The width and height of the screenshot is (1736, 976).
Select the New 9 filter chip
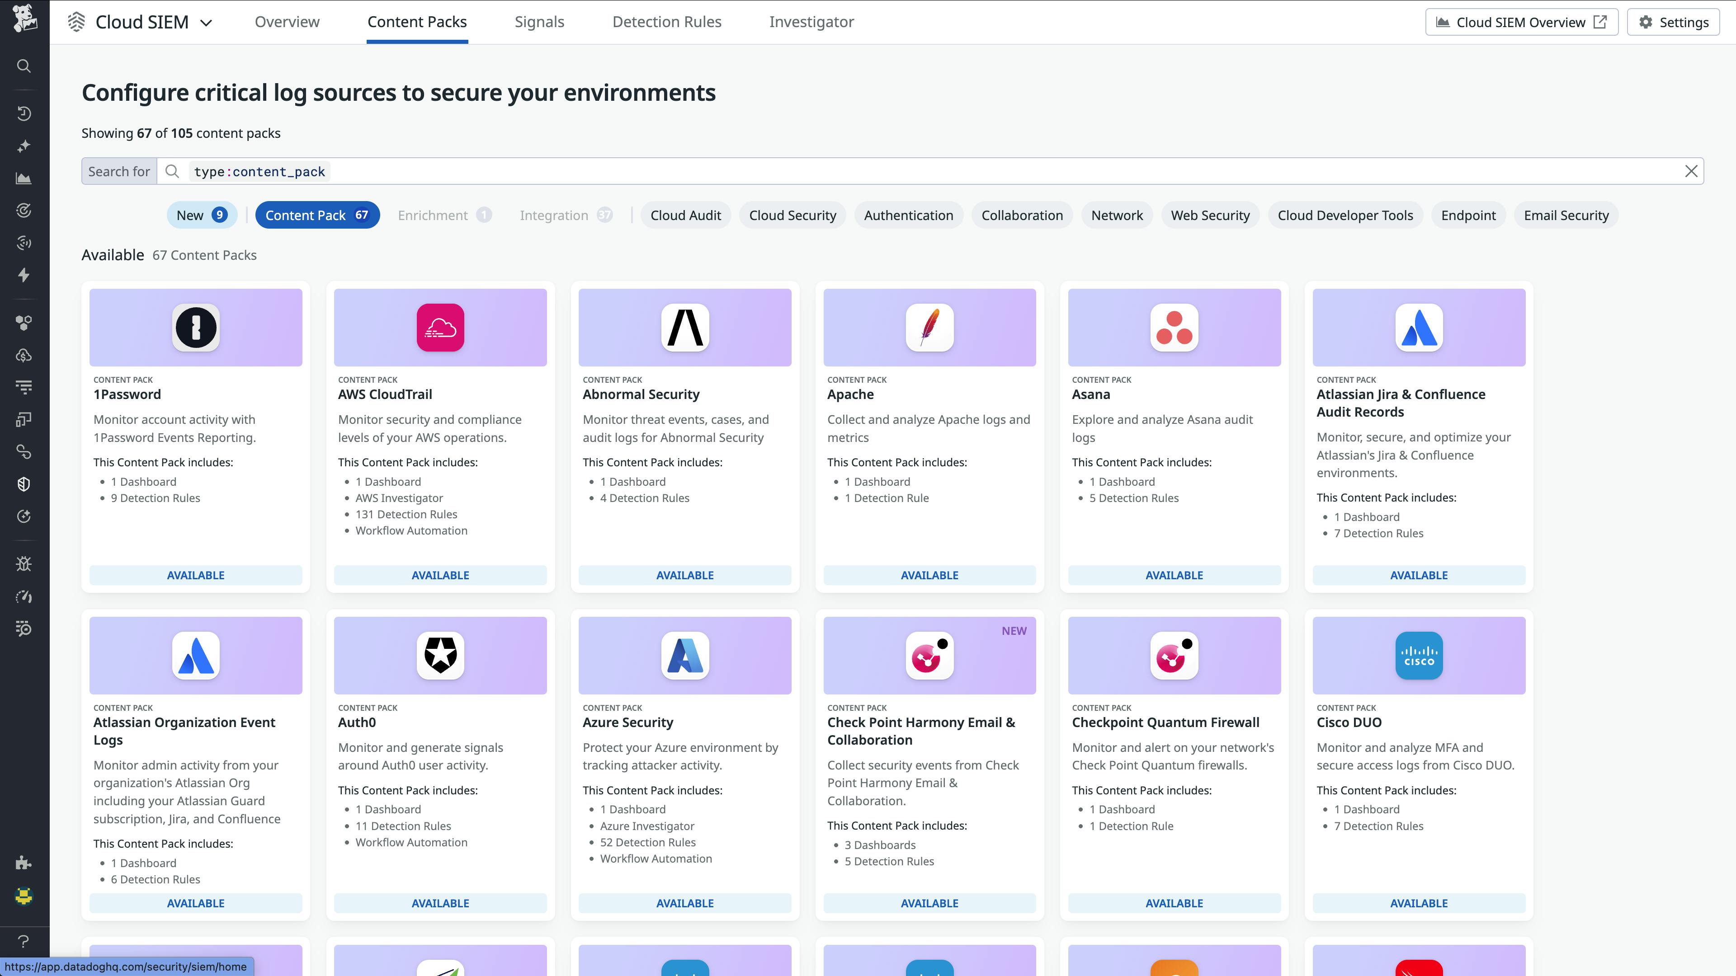click(202, 215)
